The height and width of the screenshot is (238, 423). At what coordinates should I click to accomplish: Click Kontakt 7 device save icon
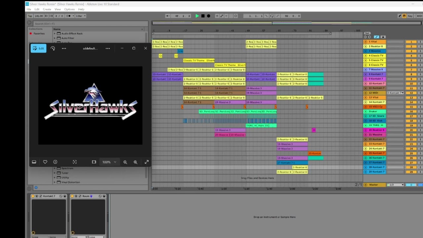point(64,196)
